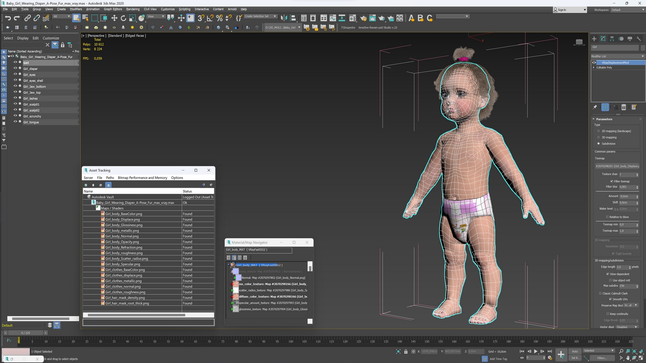Select the Select and Link tool

28,18
